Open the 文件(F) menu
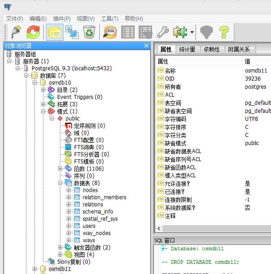Image resolution: width=271 pixels, height=274 pixels. [15, 18]
